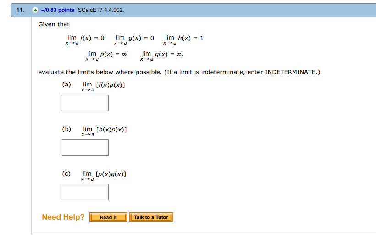Viewport: 376px width, 244px height.
Task: Click the 'Given that' text
Action: [54, 24]
